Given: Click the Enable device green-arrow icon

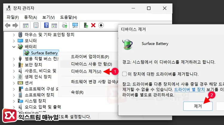Looking at the screenshot, I should [86, 25].
